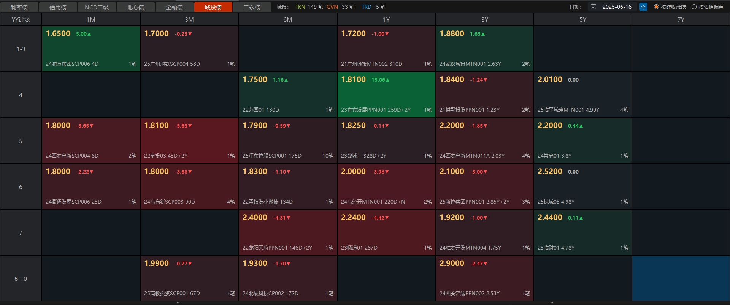Click the TRD 5笔 count

(373, 7)
